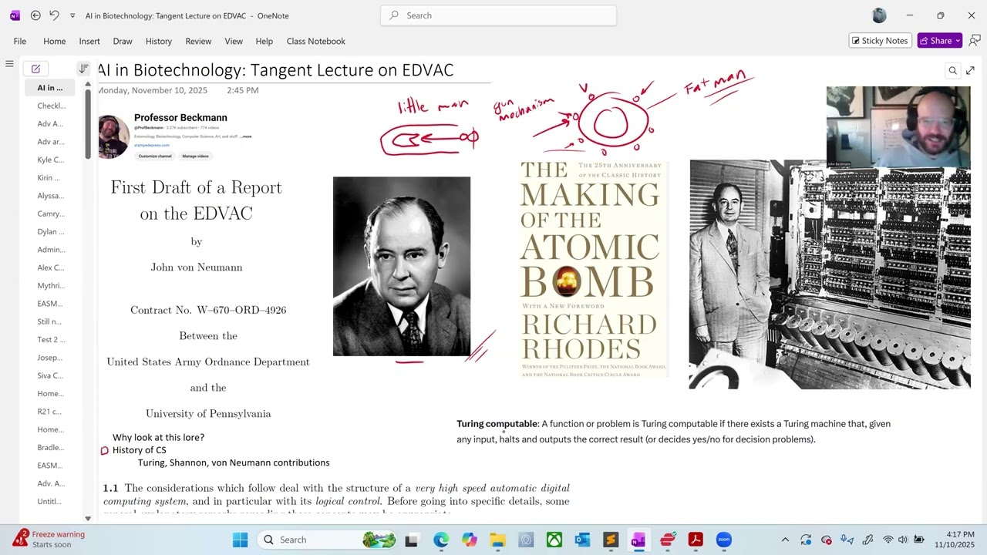987x555 pixels.
Task: Open Zoom from the taskbar
Action: pyautogui.click(x=723, y=540)
